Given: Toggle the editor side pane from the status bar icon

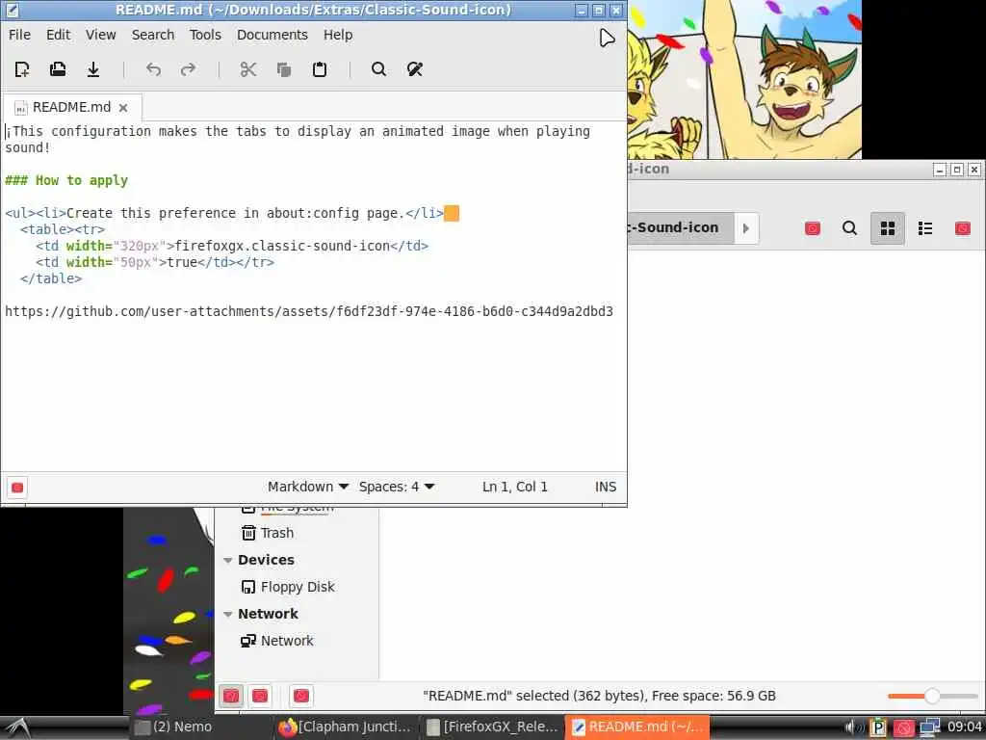Looking at the screenshot, I should point(17,488).
